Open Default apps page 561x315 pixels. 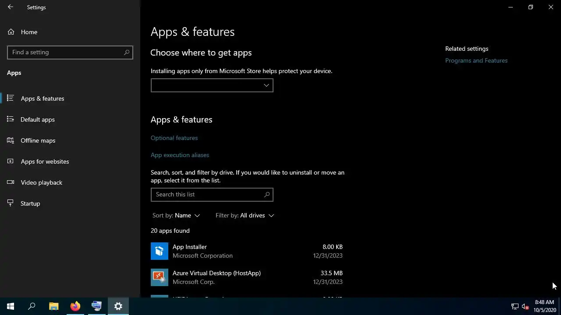coord(70,119)
